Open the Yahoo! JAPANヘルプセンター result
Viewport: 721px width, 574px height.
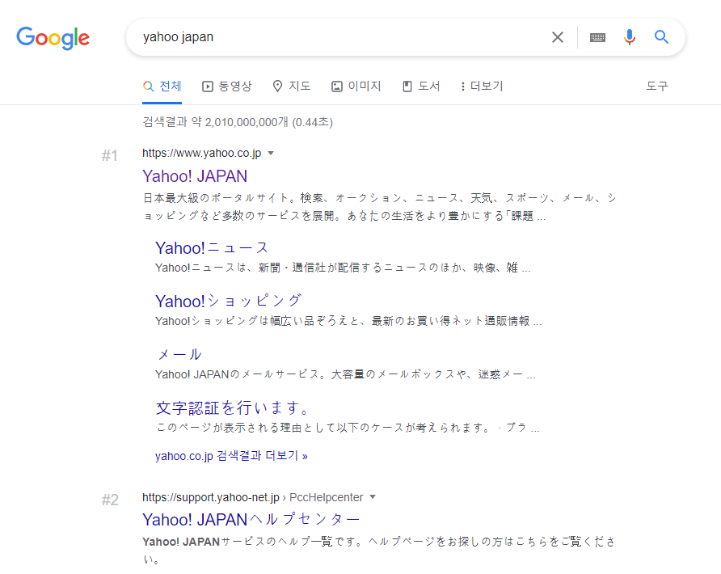pos(251,520)
